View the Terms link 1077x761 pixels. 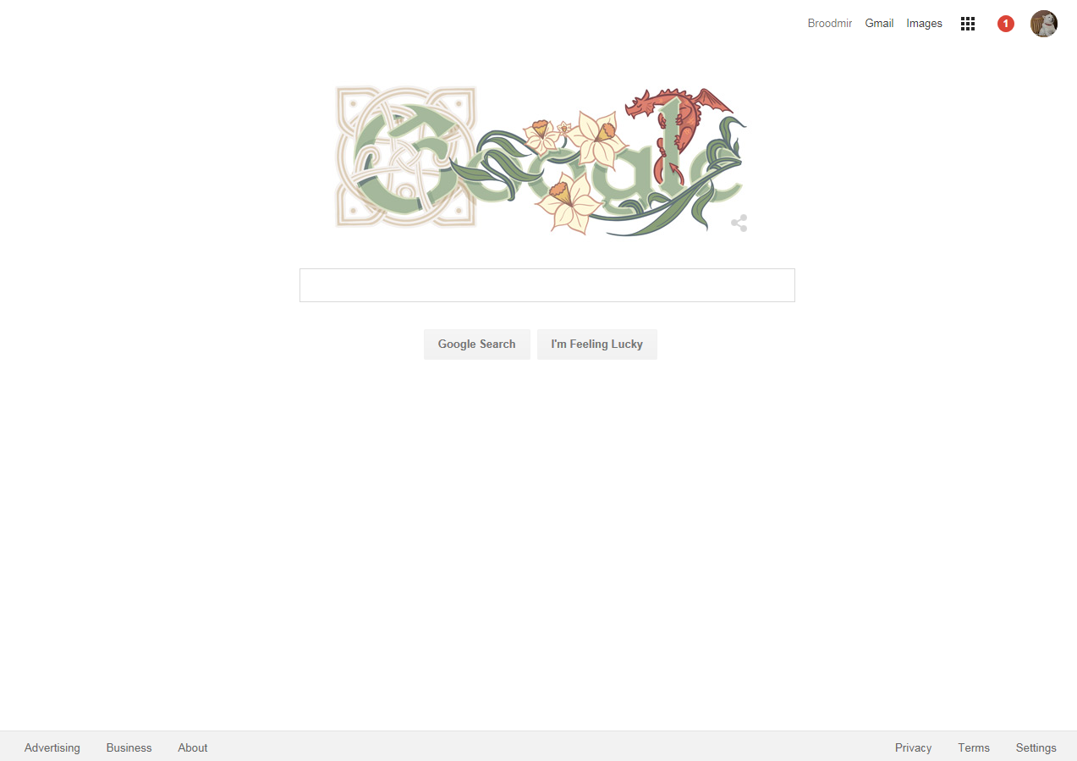(974, 747)
